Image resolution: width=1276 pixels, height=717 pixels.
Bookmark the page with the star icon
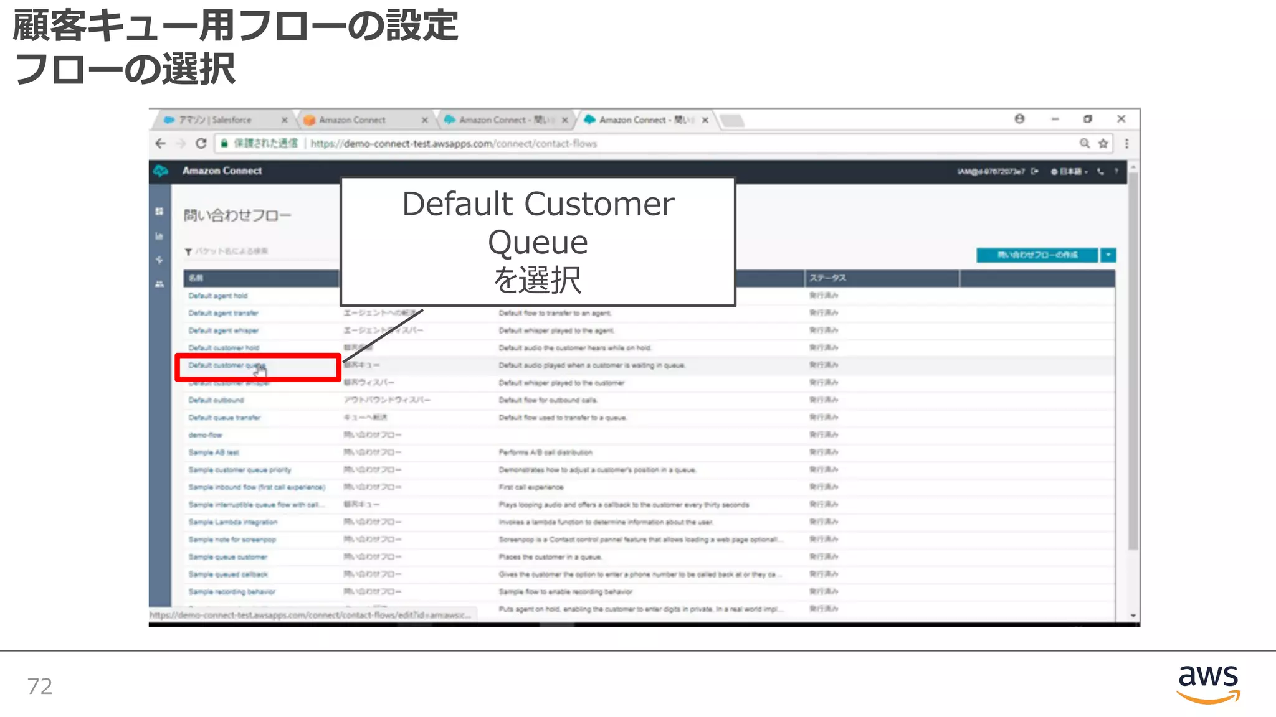(1103, 144)
